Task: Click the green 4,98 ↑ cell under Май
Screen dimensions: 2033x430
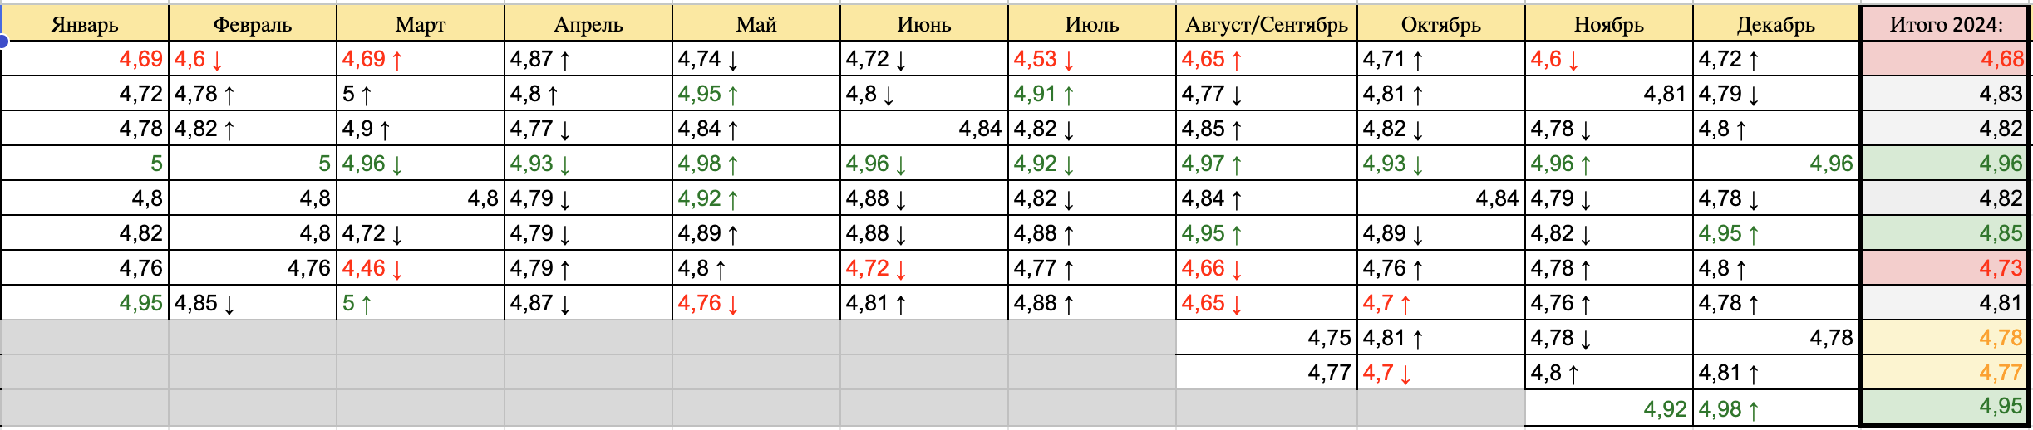Action: (756, 164)
